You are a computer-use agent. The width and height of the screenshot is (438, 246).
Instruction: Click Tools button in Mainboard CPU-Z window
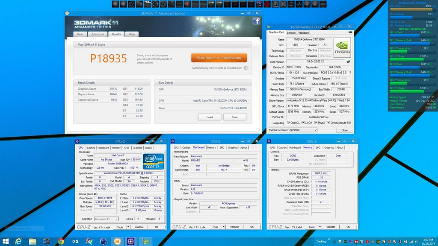click(215, 227)
